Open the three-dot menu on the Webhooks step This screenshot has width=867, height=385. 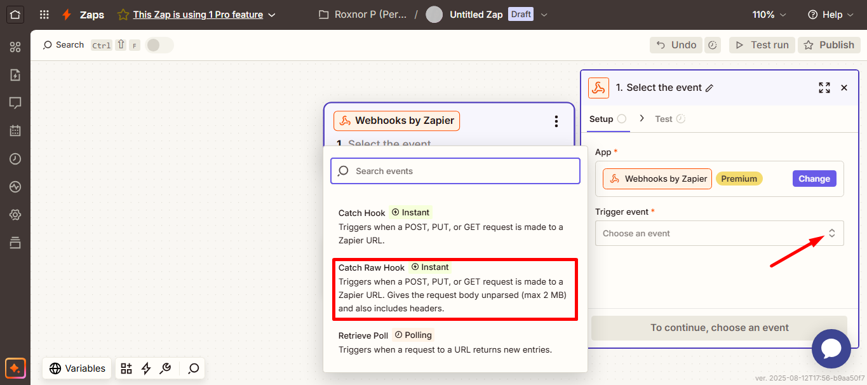point(556,121)
